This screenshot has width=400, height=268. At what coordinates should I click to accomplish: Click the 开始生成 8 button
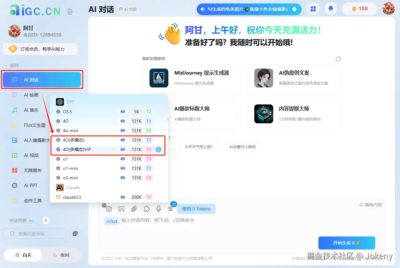pyautogui.click(x=347, y=243)
